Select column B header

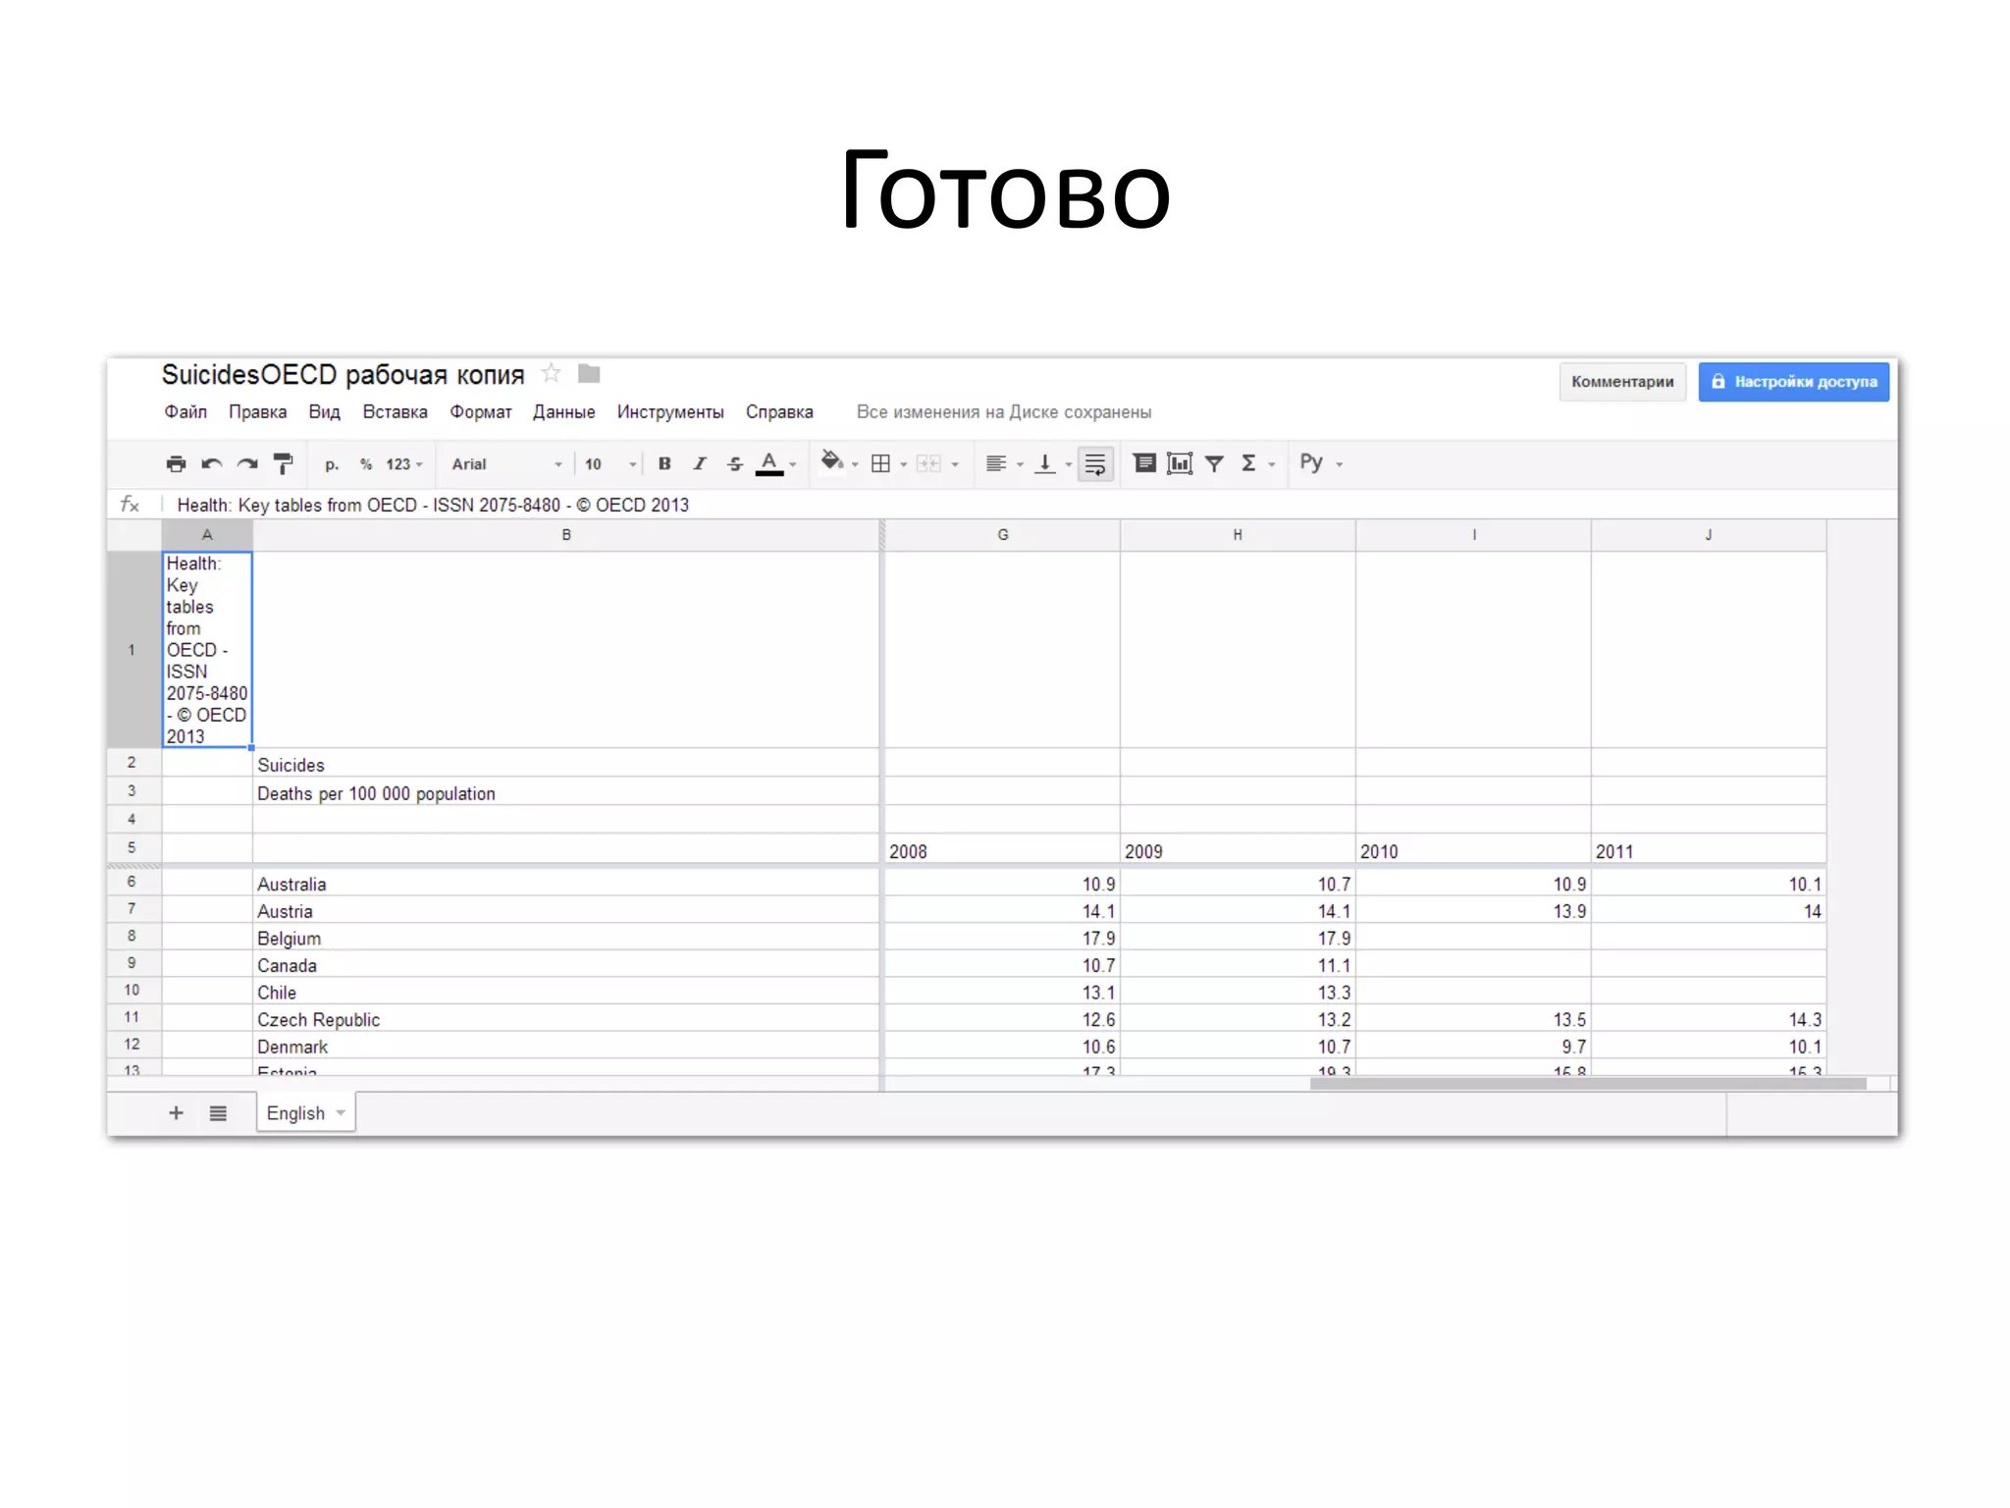coord(566,535)
